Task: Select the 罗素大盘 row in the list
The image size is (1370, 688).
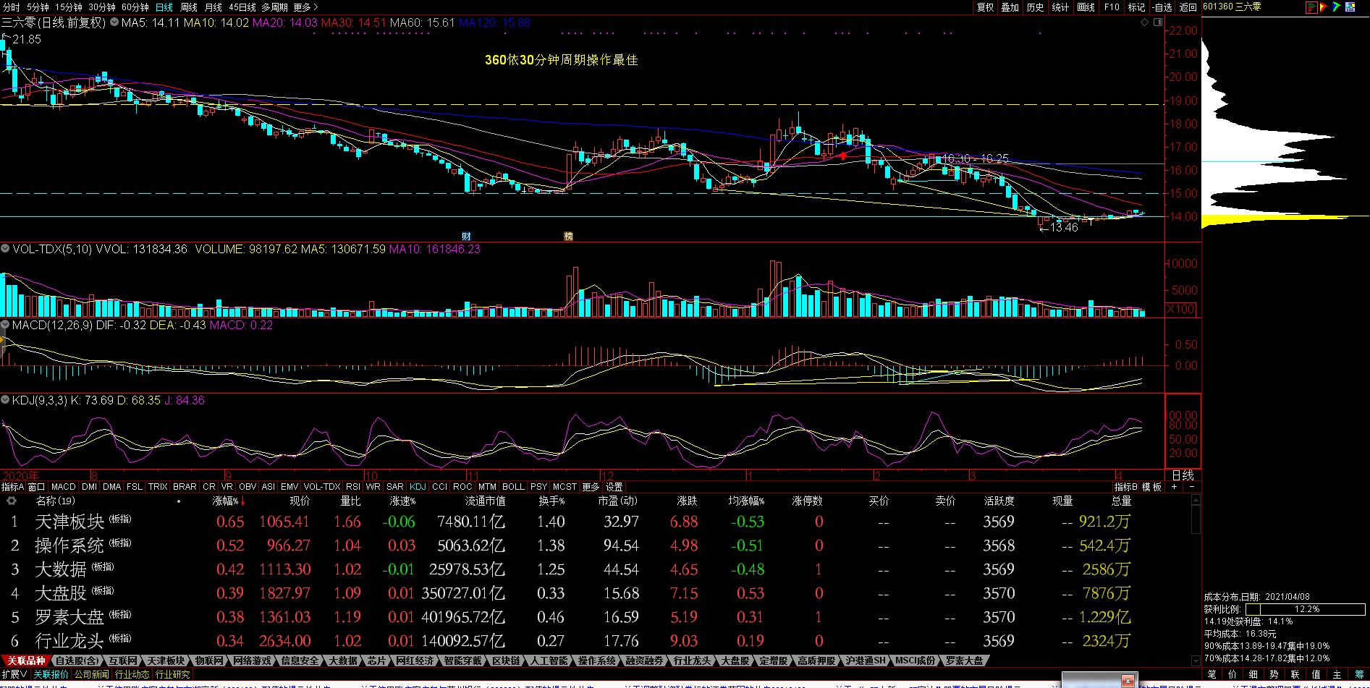Action: click(x=595, y=616)
